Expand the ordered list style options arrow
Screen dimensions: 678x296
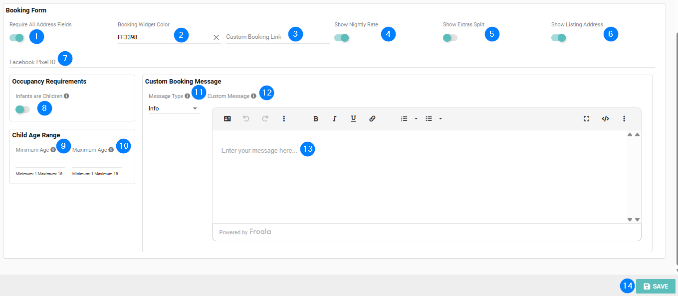coord(416,119)
